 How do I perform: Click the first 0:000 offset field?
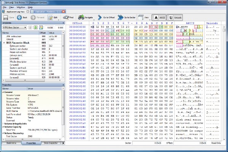49,28
